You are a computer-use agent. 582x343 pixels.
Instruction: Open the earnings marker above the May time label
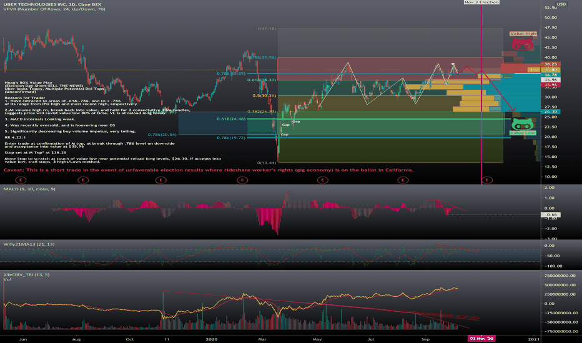click(x=323, y=180)
